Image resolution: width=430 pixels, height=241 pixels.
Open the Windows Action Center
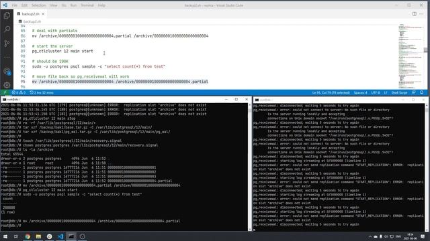pos(423,236)
